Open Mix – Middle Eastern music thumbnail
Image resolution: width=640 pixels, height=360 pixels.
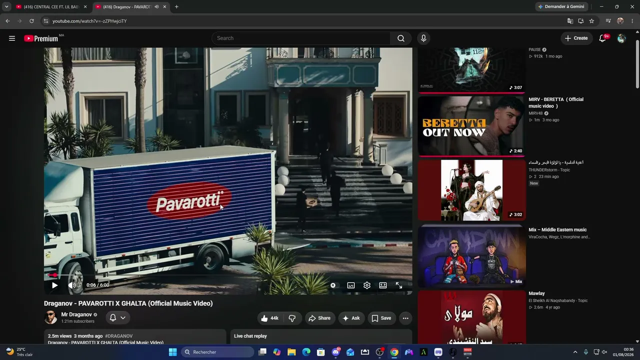(x=471, y=256)
